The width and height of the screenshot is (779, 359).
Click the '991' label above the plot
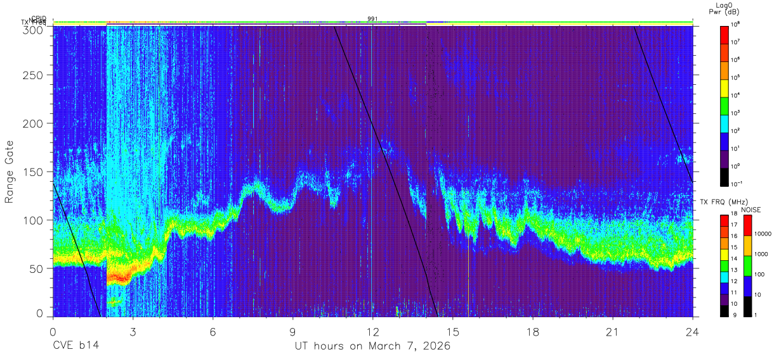click(x=372, y=19)
